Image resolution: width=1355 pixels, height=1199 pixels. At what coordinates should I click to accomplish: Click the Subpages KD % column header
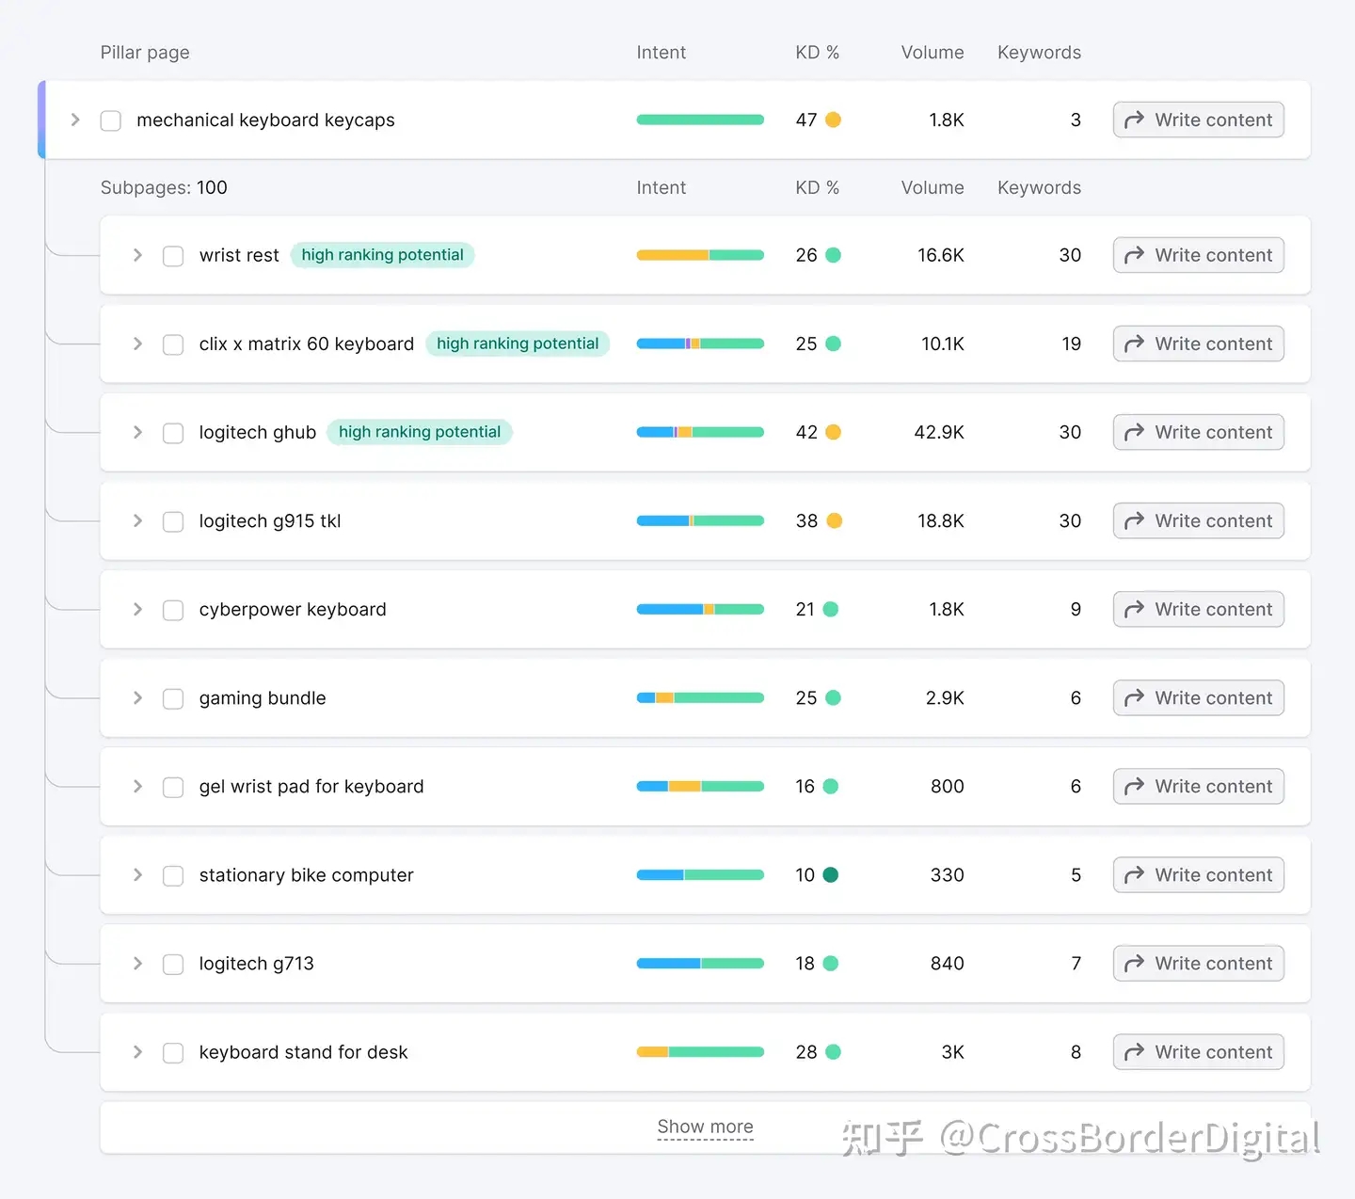click(816, 187)
